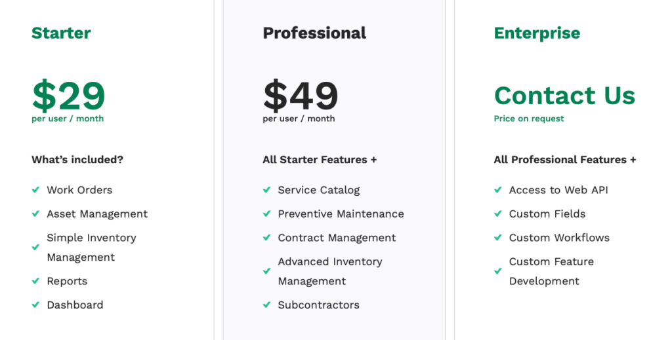
Task: Click the Simple Inventory Management feature
Action: pyautogui.click(x=91, y=247)
